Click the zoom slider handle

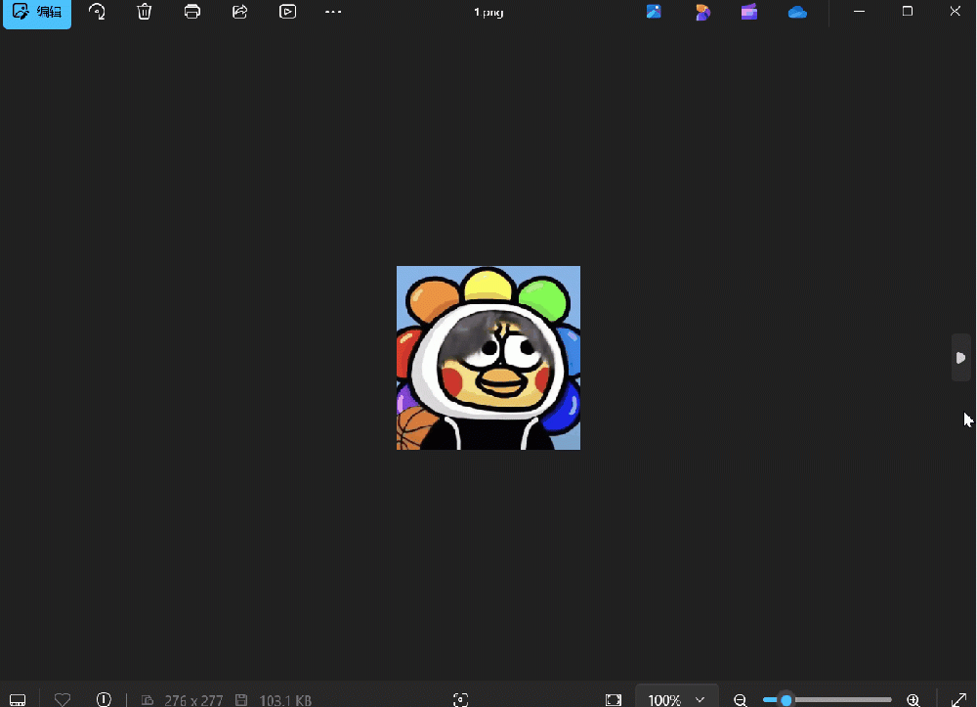[x=786, y=700]
